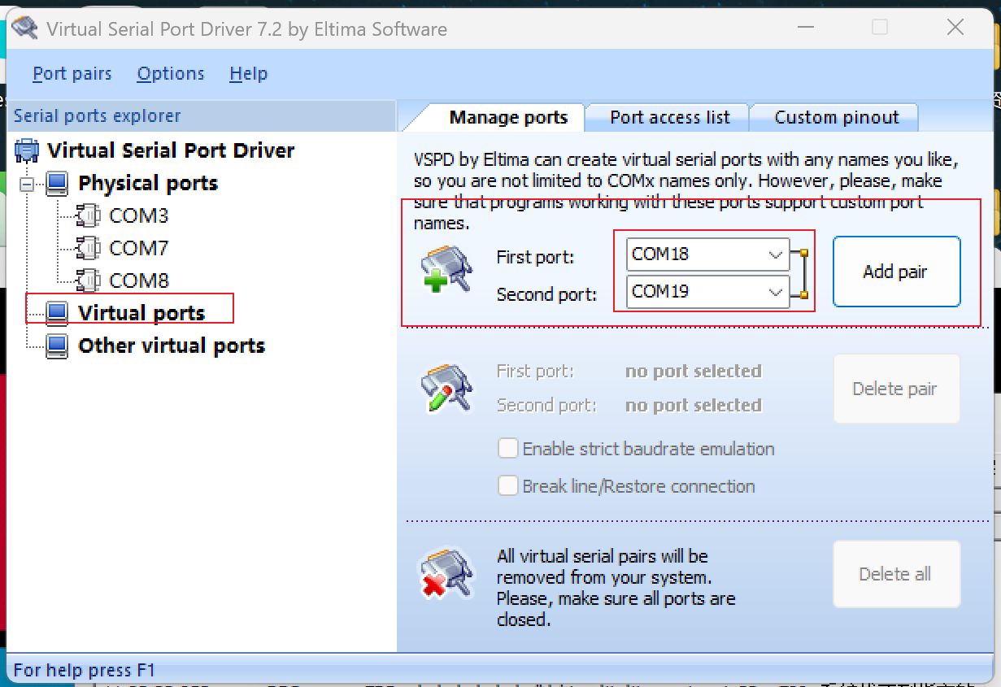
Task: Click the COM3 port connector icon
Action: point(88,215)
